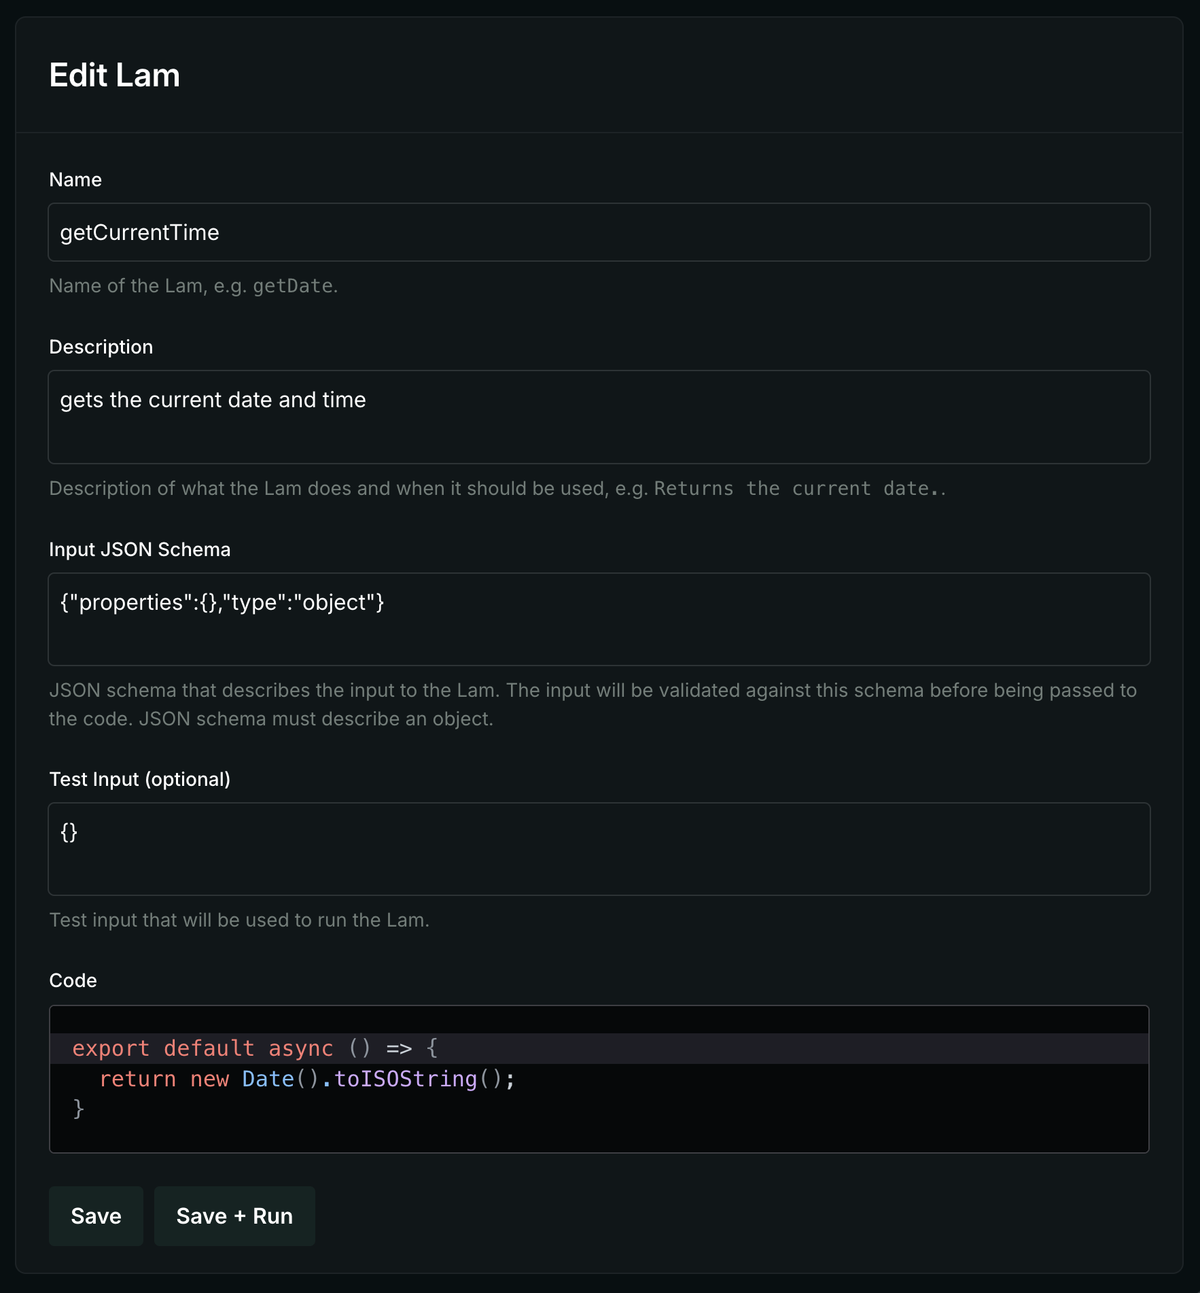Screen dimensions: 1200x1293
Task: Click the Description field label
Action: pos(101,347)
